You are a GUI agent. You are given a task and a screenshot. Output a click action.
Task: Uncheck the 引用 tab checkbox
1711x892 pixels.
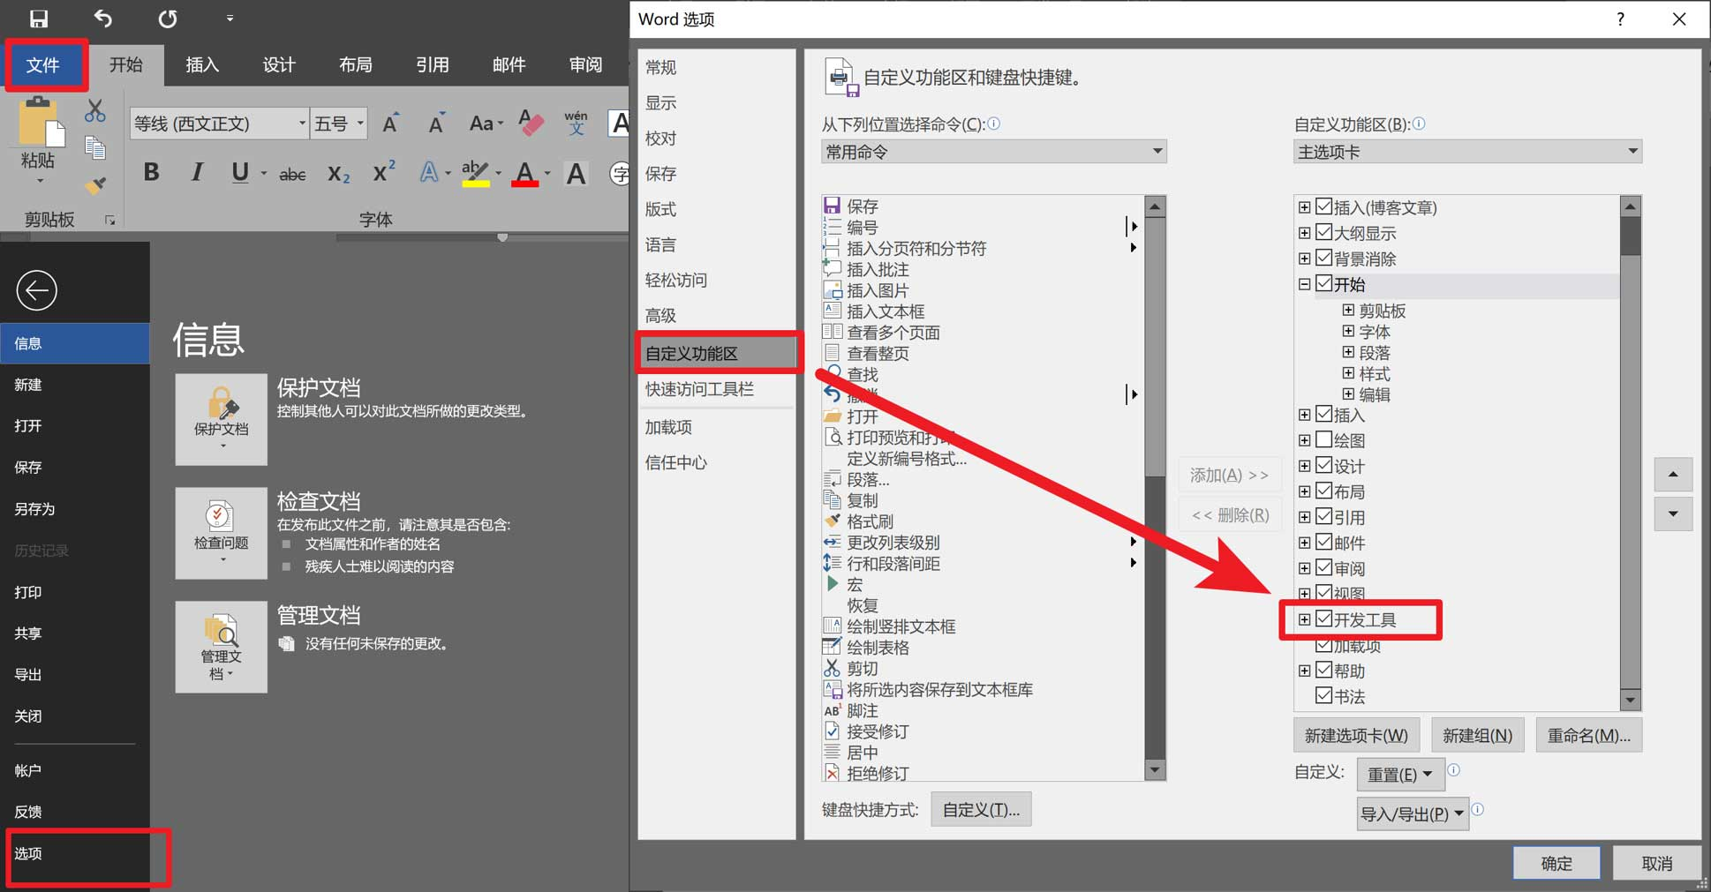[x=1323, y=516]
